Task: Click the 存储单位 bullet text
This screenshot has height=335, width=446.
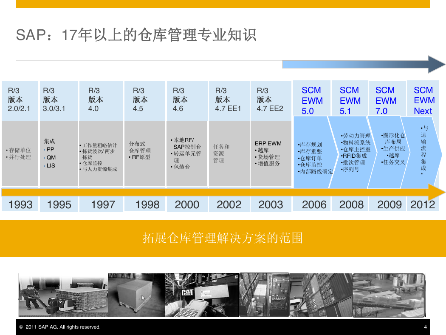Action: click(19, 150)
